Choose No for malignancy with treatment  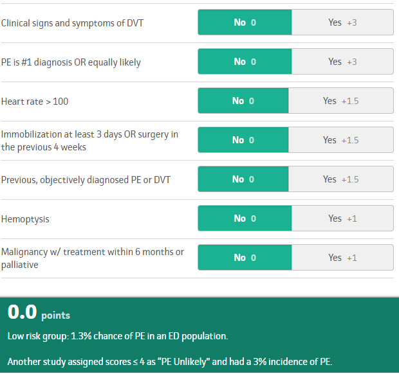tap(245, 258)
